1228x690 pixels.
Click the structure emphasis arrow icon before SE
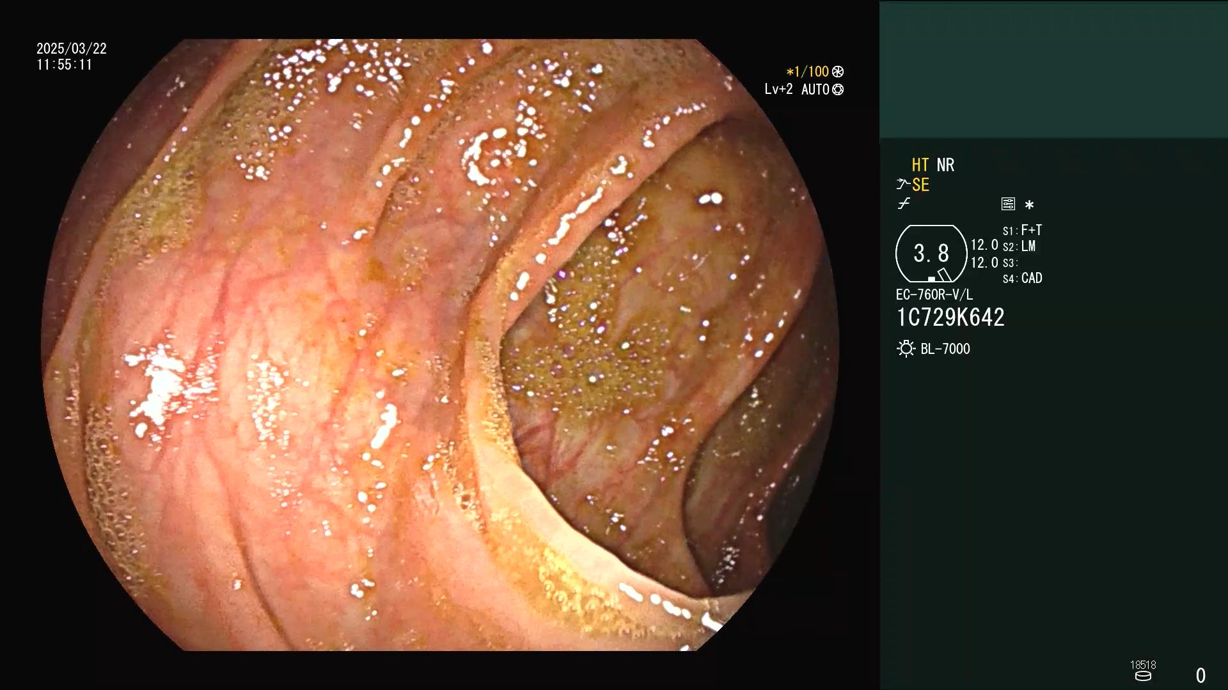902,185
